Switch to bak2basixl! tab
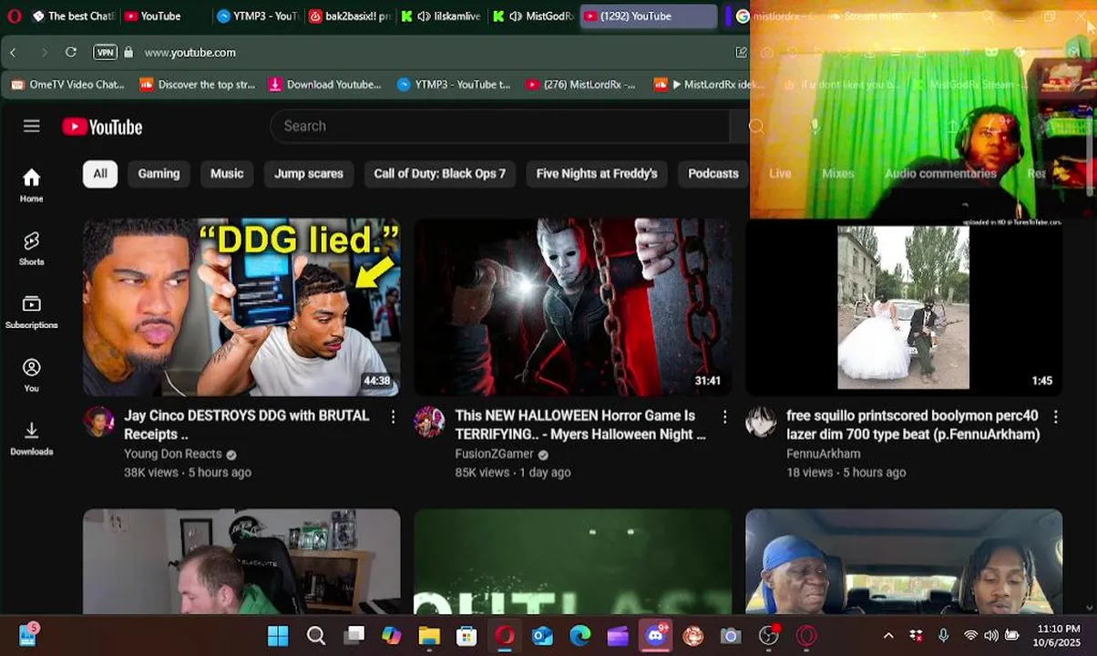 click(351, 15)
